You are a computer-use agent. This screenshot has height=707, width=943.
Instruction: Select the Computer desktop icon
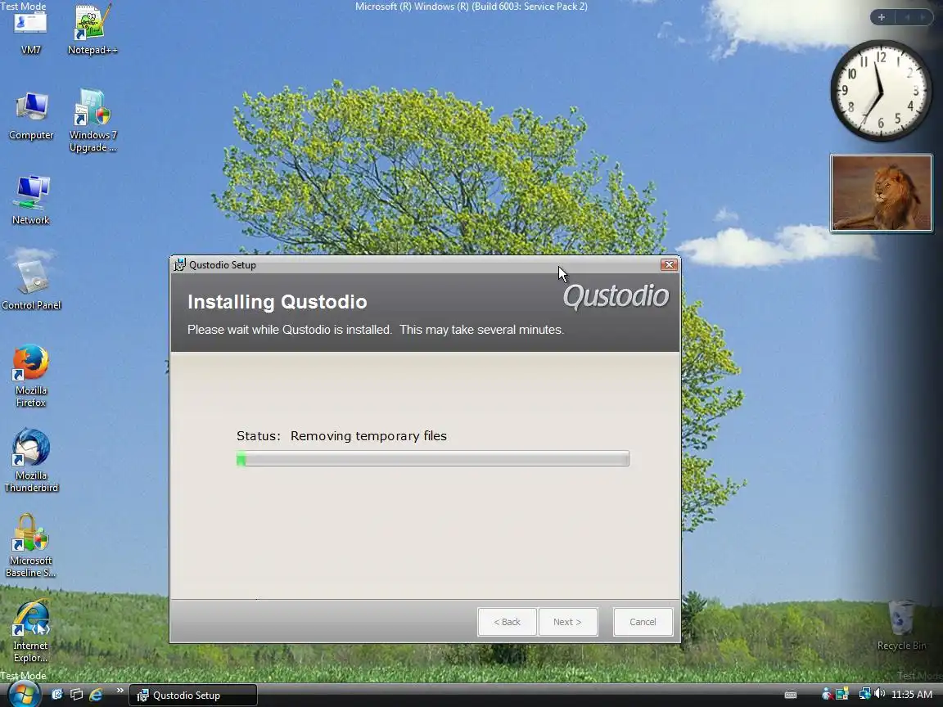pyautogui.click(x=31, y=117)
